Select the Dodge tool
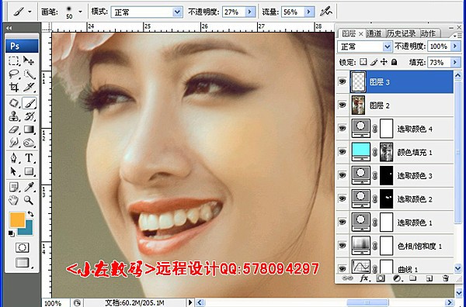 click(x=29, y=143)
